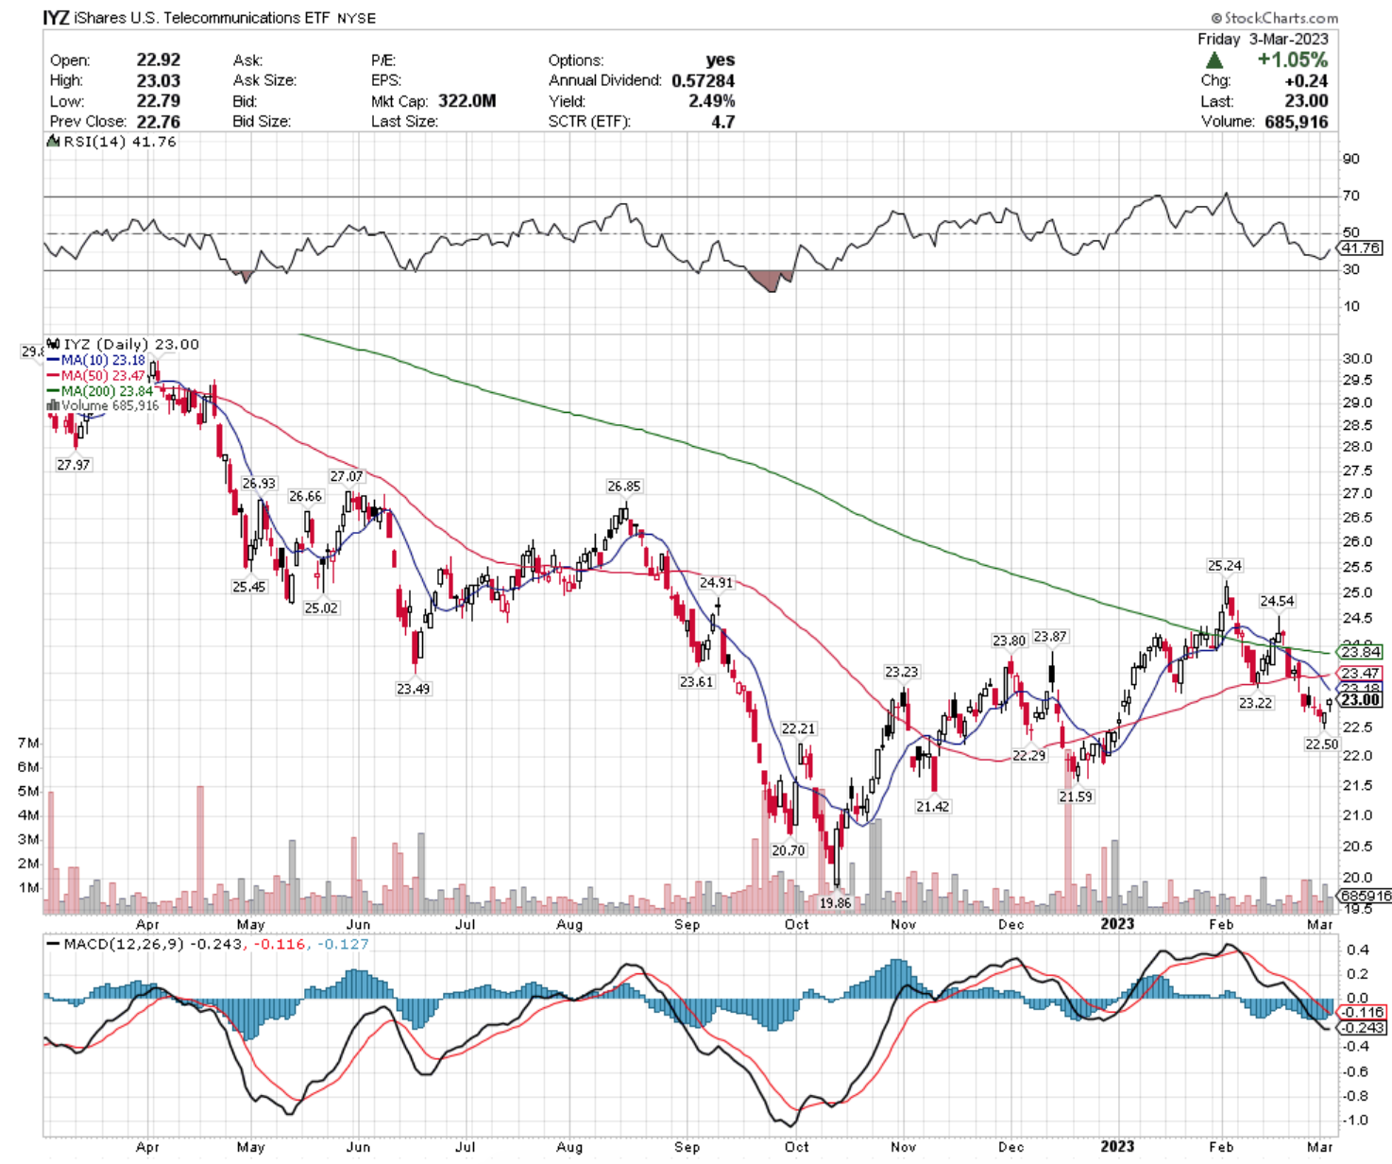Select the MA(10) 23.18 legend entry
This screenshot has width=1392, height=1164.
pyautogui.click(x=96, y=360)
